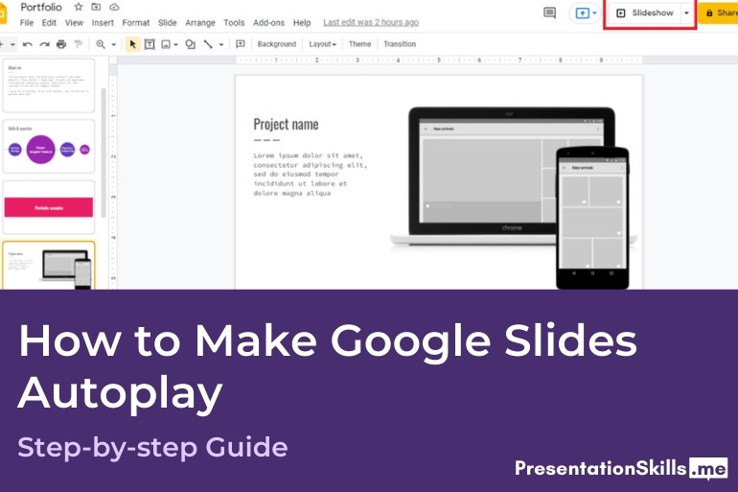The image size is (738, 492).
Task: Select the Text box tool
Action: tap(150, 44)
